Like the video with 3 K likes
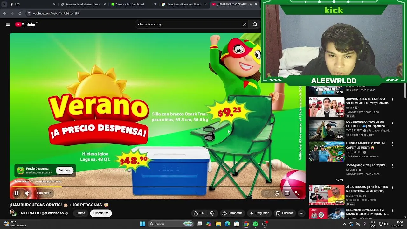The height and width of the screenshot is (229, 407). (x=199, y=213)
